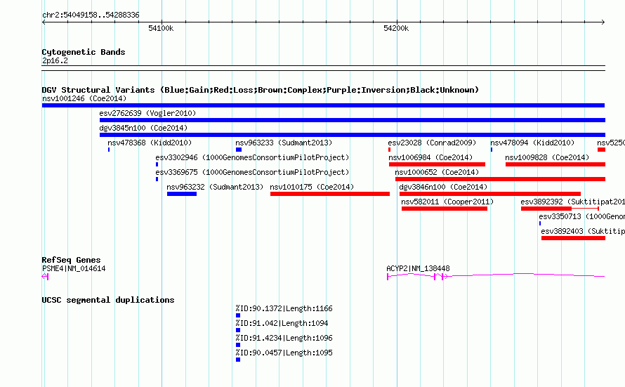The image size is (625, 387).
Task: Click the nsv1010175 (Coe2014) text label
Action: (312, 187)
